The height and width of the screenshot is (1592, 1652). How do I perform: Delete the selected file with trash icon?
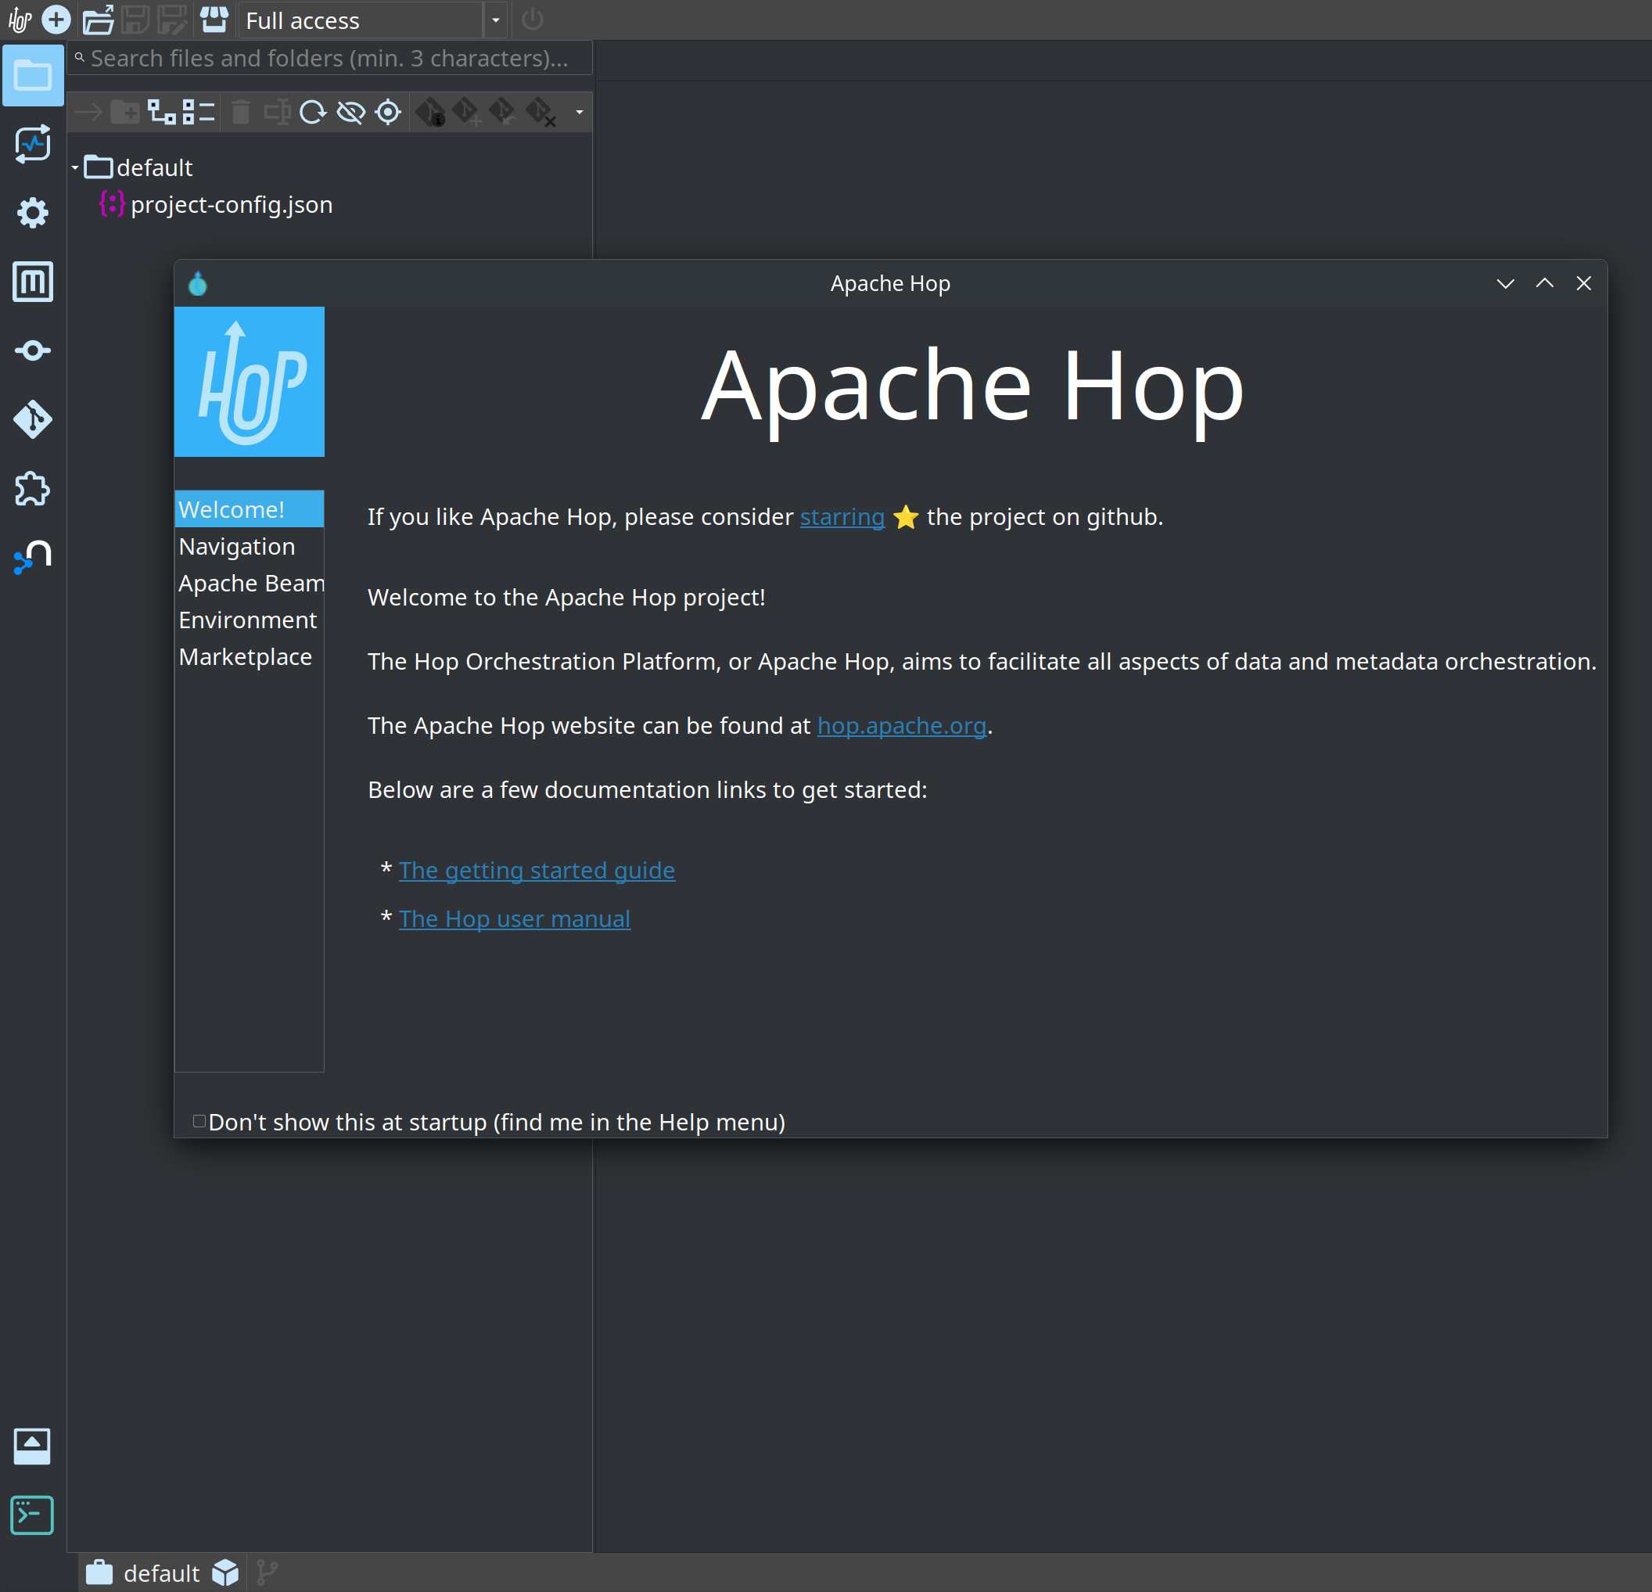[241, 112]
